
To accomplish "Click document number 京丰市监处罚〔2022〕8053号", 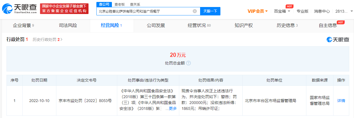I will pyautogui.click(x=85, y=101).
